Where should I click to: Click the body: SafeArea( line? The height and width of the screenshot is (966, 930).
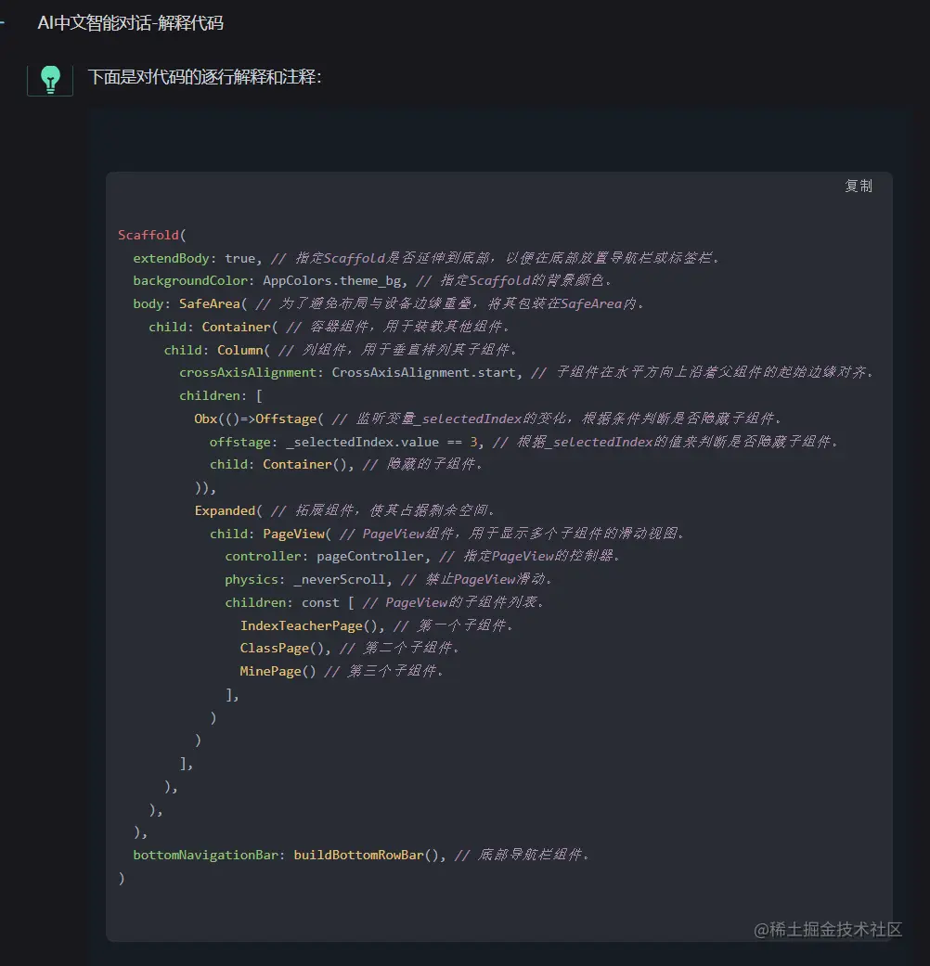point(388,303)
